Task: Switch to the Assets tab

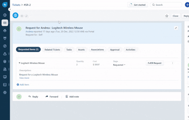Action: 81,50
